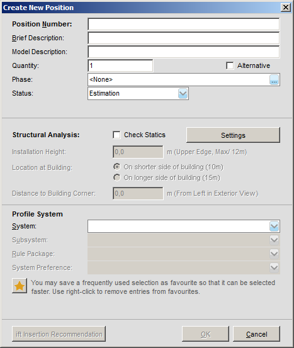
Task: Click the star favourite icon button
Action: [20, 286]
